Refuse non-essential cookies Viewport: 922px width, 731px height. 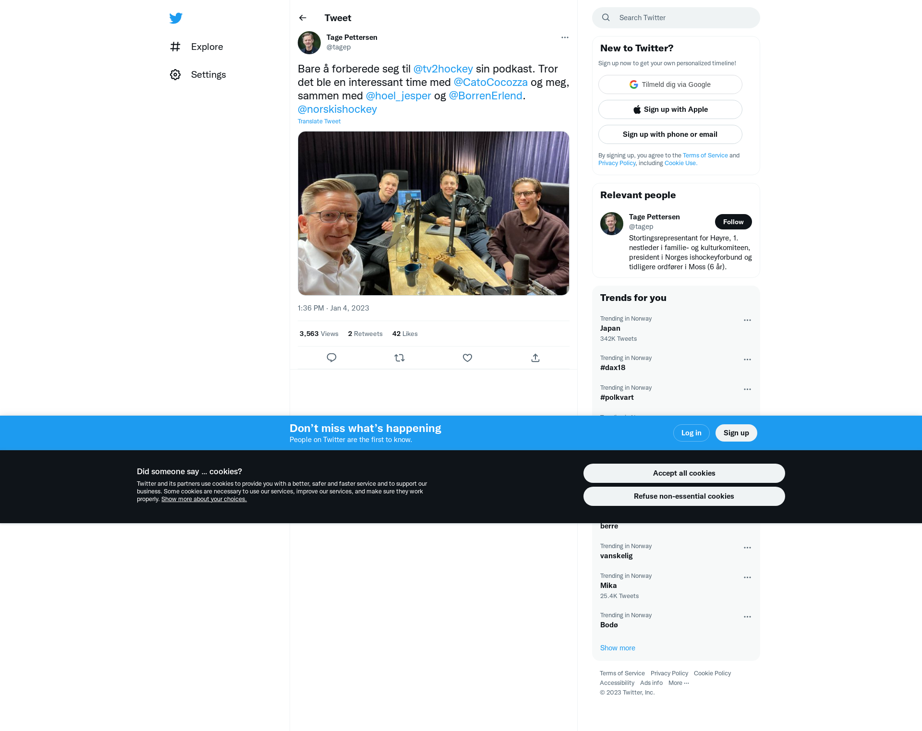[684, 496]
